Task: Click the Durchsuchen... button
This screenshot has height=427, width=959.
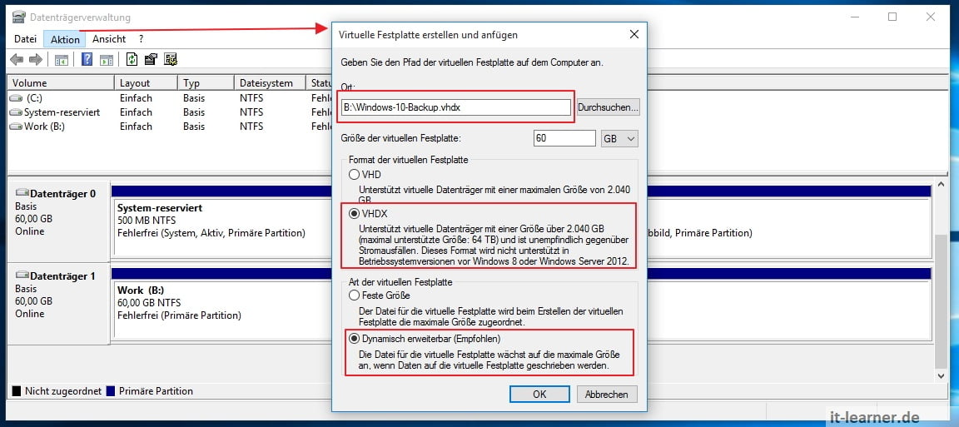Action: (608, 107)
